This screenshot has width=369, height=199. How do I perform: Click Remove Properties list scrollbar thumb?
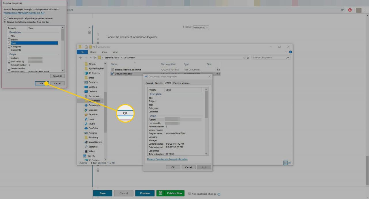click(63, 35)
